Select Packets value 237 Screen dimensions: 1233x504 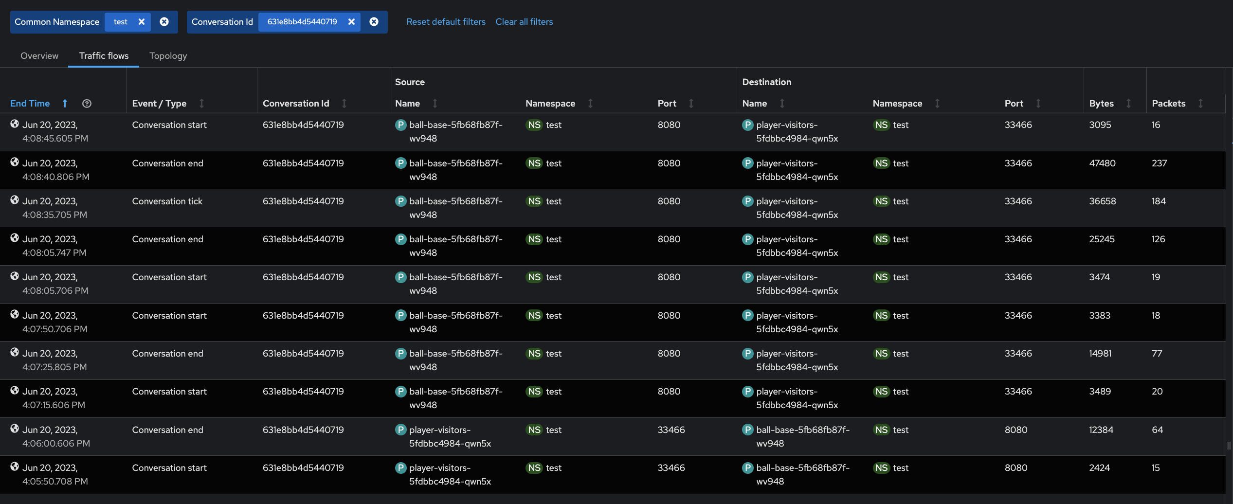coord(1159,163)
